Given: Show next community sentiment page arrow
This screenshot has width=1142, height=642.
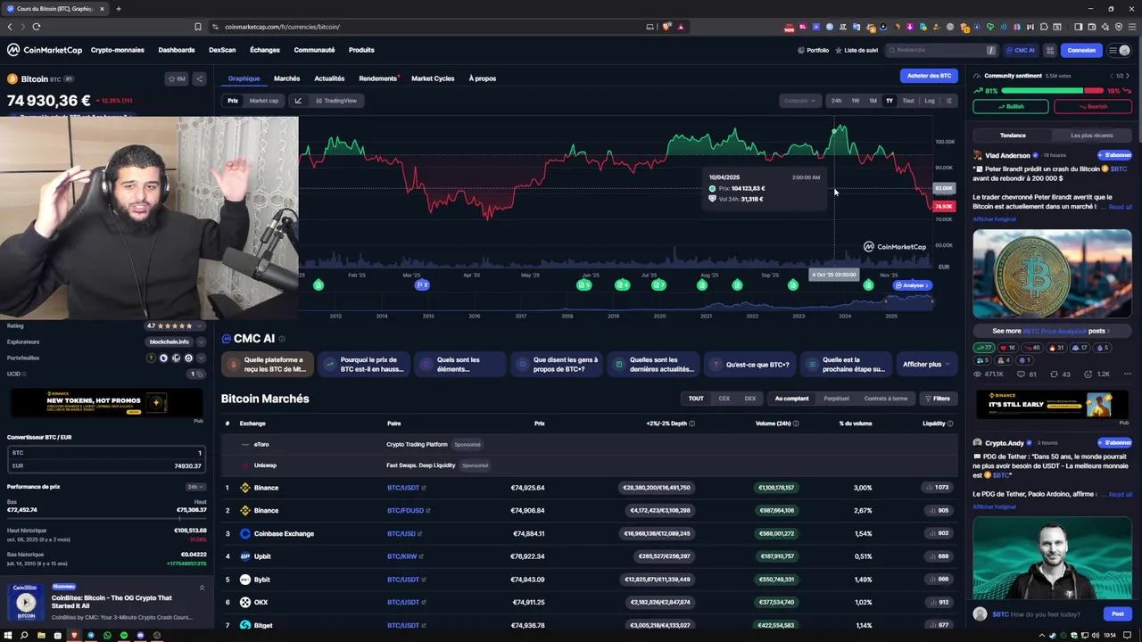Looking at the screenshot, I should click(1128, 76).
